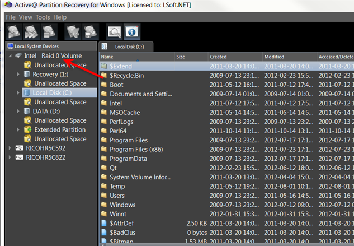Click the folder icon beside Program Files (x86)

(104, 149)
